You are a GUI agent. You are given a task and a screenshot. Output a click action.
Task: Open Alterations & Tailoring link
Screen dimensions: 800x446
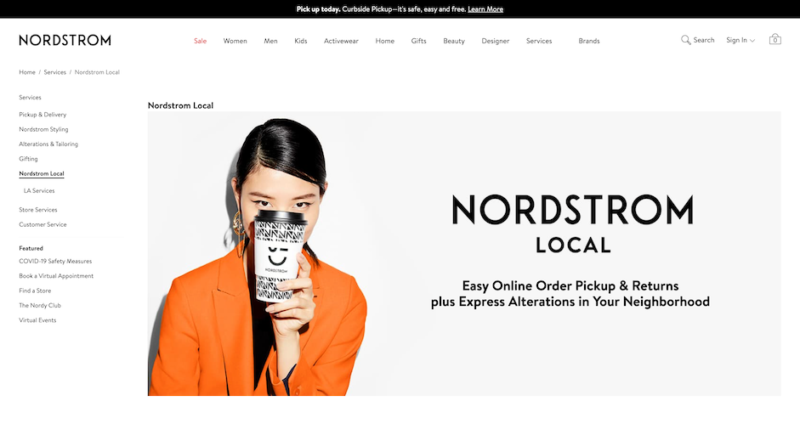[48, 144]
